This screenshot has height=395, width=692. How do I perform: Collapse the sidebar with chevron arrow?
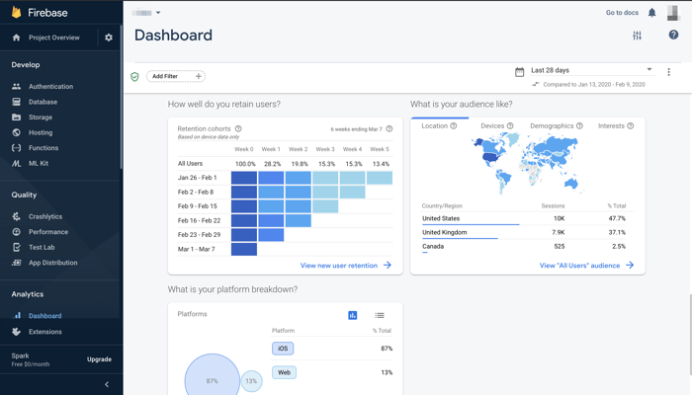(107, 384)
